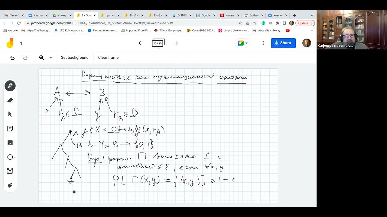Open the старые bookmarks folder
This screenshot has height=217, width=387.
pyautogui.click(x=10, y=30)
